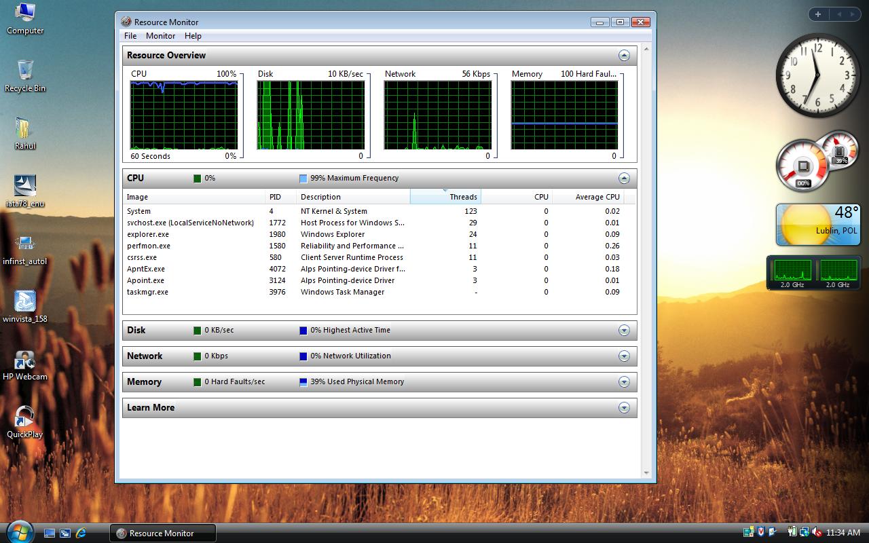Click the 39% Used Physical Memory label
The image size is (869, 543).
[357, 382]
